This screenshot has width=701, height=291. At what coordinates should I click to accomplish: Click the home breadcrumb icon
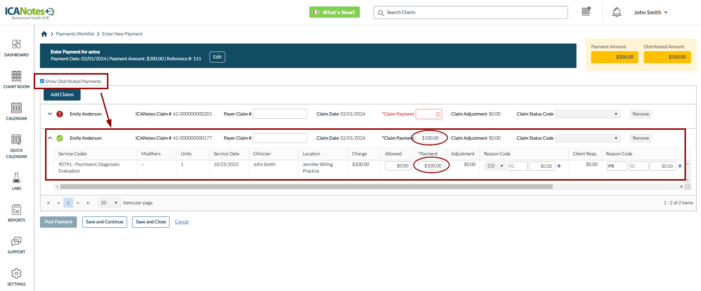(x=44, y=34)
